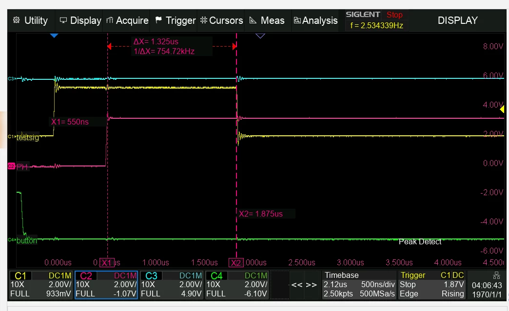Open the Timebase settings box
Image resolution: width=509 pixels, height=311 pixels.
pos(359,285)
